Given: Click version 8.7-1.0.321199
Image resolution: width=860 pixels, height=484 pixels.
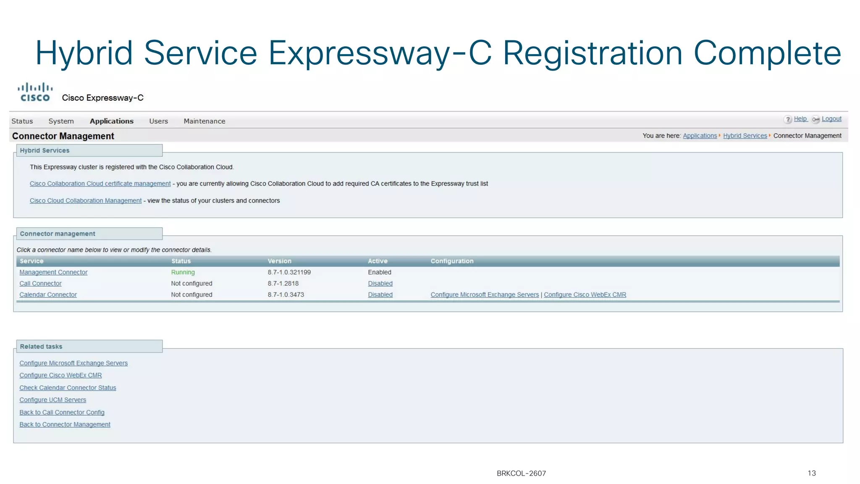Looking at the screenshot, I should pos(289,272).
